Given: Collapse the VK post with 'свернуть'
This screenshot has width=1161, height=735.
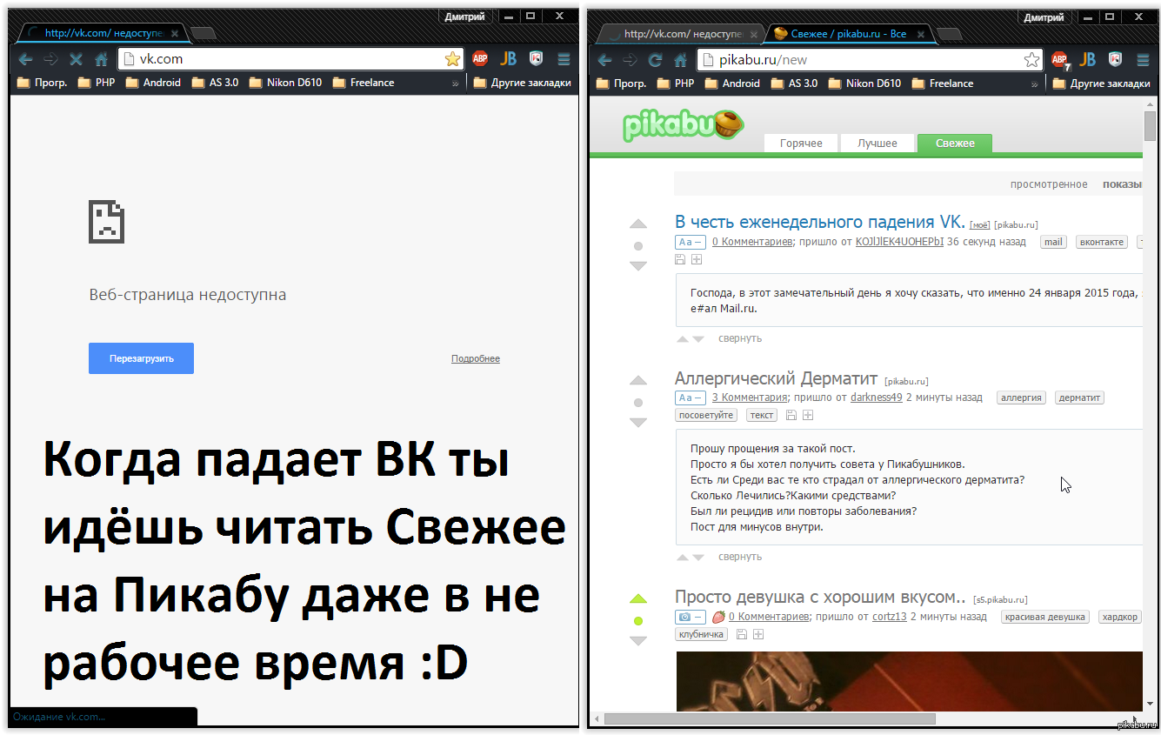Looking at the screenshot, I should point(740,338).
